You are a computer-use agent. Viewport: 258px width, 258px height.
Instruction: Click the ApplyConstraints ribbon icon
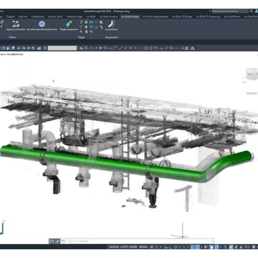pos(15,24)
